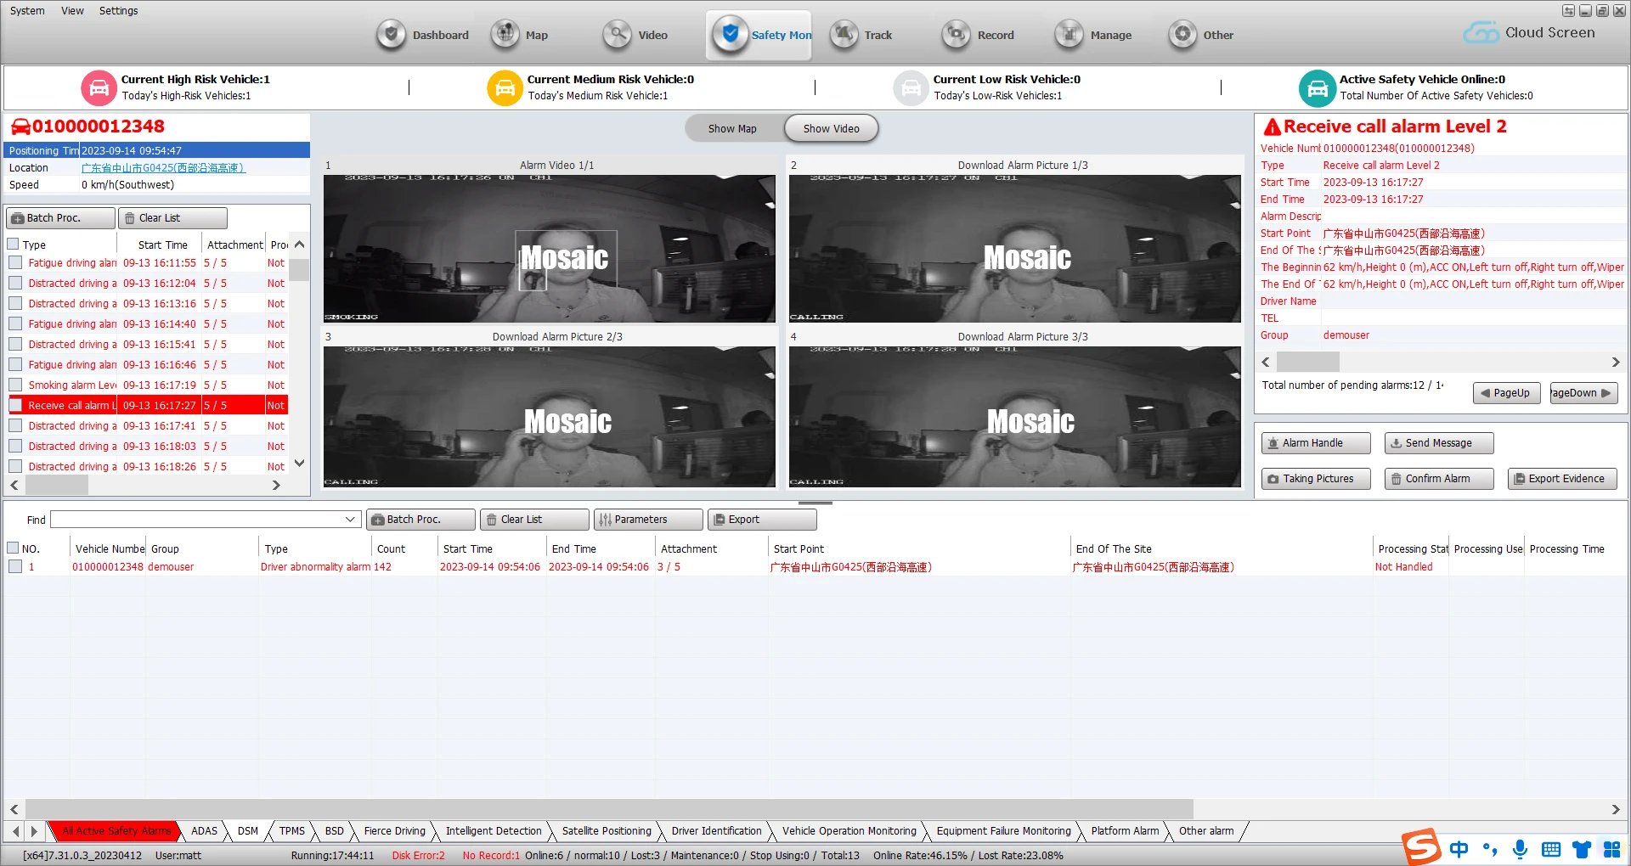This screenshot has height=866, width=1631.
Task: Click the yellow medium risk vehicle icon
Action: [x=505, y=87]
